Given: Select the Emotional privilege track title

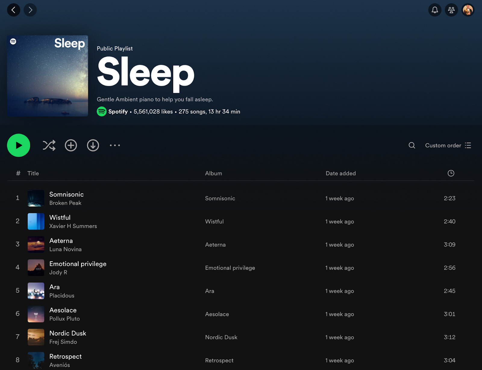Looking at the screenshot, I should tap(78, 264).
